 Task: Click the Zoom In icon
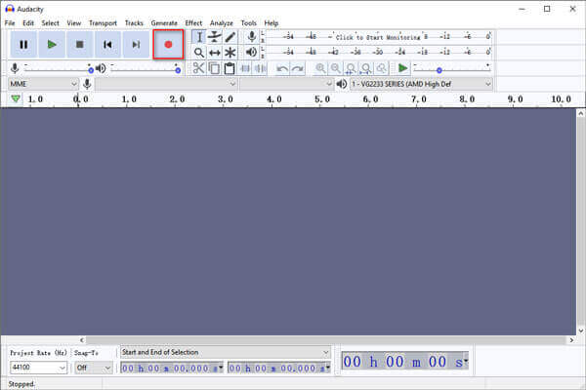[320, 68]
